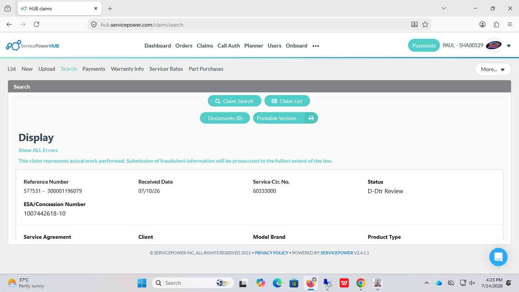Expand the user profile dropdown arrow
Image resolution: width=519 pixels, height=292 pixels.
tap(509, 46)
